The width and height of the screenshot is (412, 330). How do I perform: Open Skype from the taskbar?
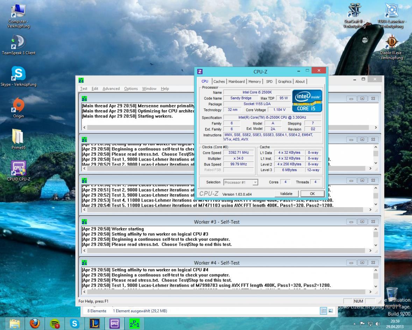click(x=74, y=323)
